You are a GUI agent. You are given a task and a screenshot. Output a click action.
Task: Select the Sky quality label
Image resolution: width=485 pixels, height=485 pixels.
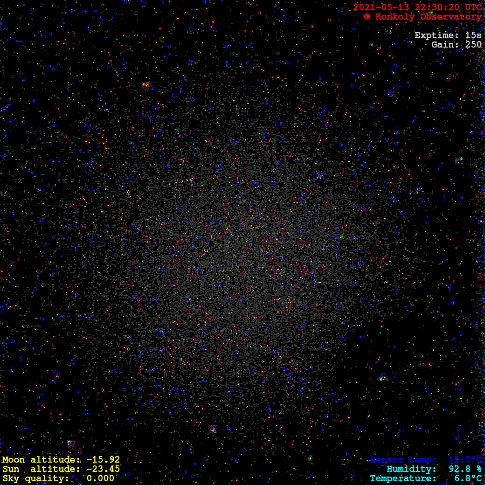tap(35, 478)
